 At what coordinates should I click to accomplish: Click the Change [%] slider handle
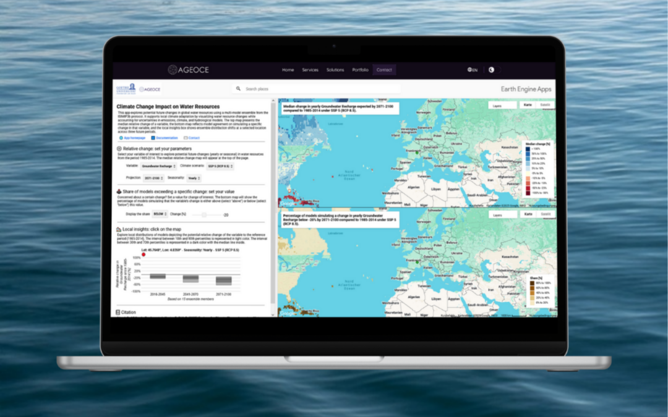[x=204, y=215]
